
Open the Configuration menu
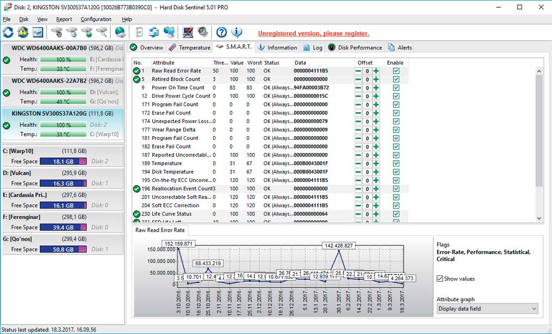pyautogui.click(x=96, y=19)
